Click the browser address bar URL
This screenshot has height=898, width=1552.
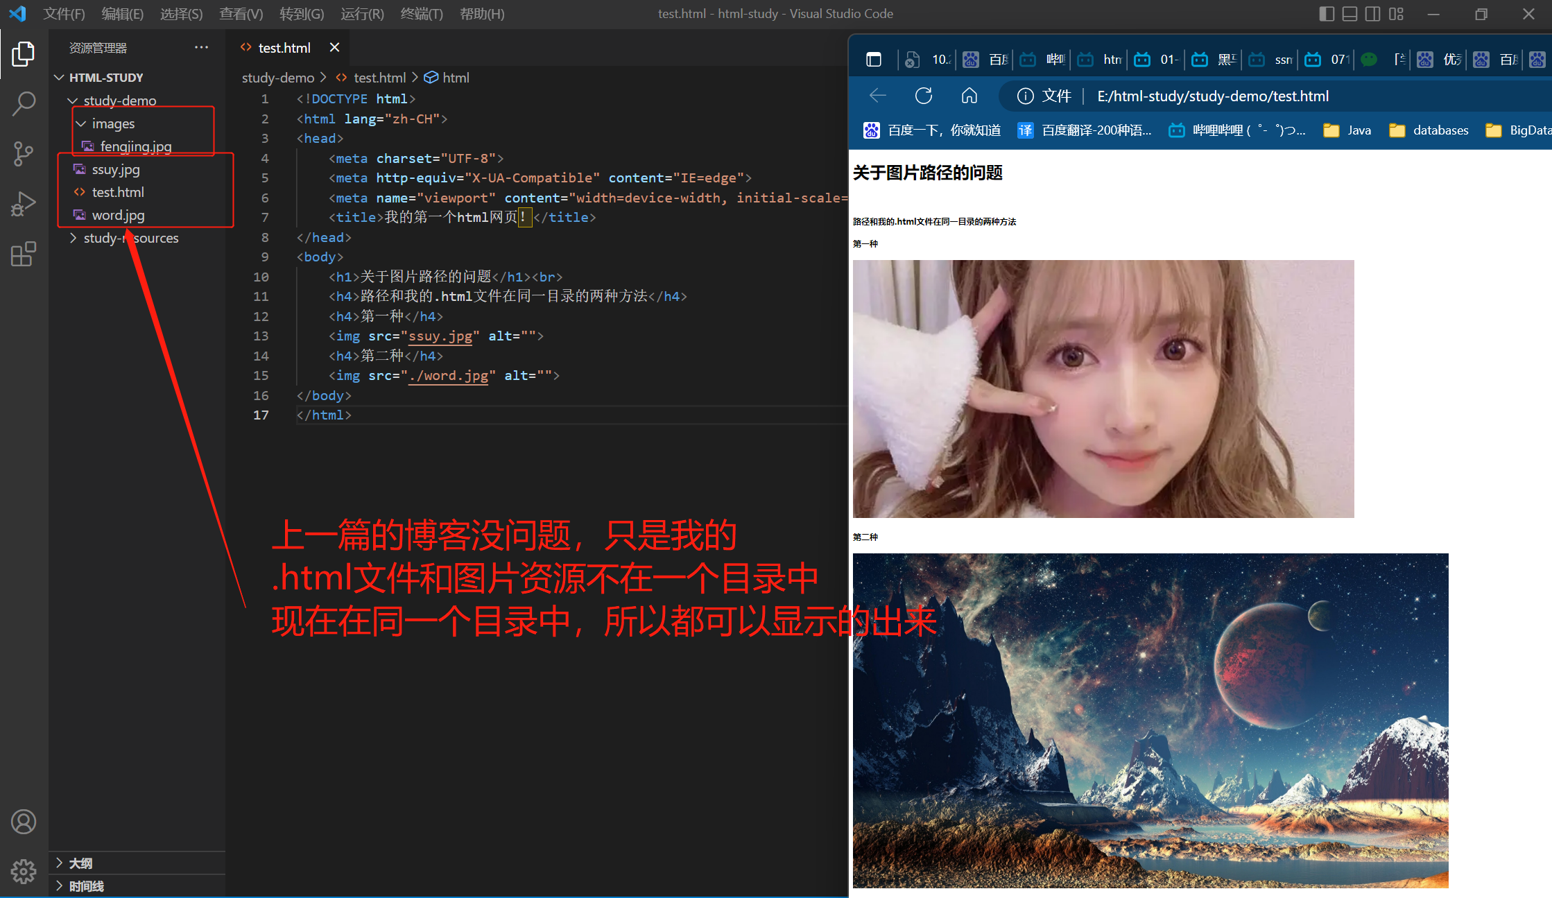(x=1212, y=96)
